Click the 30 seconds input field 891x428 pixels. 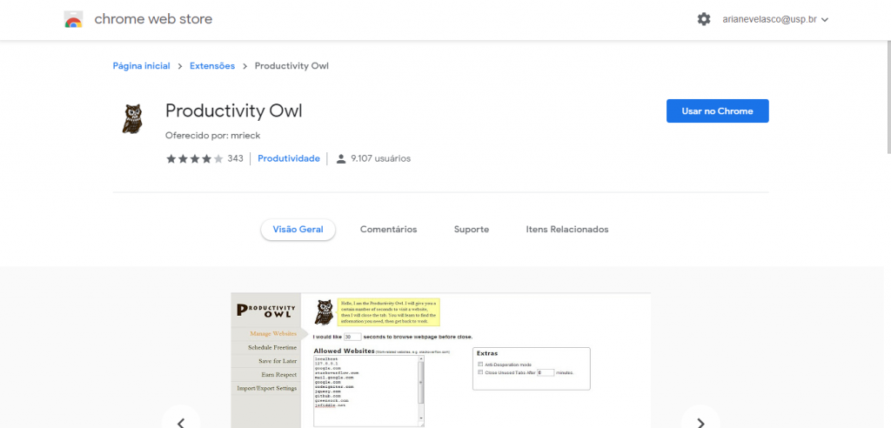click(352, 337)
